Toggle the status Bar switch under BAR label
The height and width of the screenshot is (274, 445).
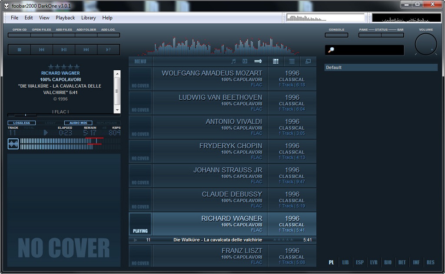pos(392,35)
